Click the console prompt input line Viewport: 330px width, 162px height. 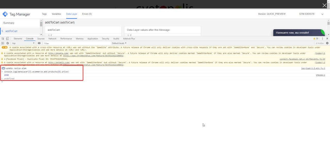pyautogui.click(x=165, y=82)
